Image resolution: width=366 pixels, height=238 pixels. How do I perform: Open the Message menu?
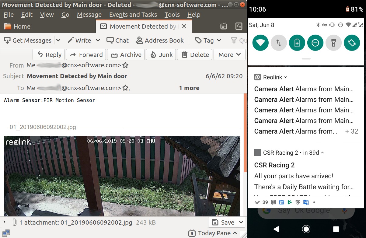89,15
